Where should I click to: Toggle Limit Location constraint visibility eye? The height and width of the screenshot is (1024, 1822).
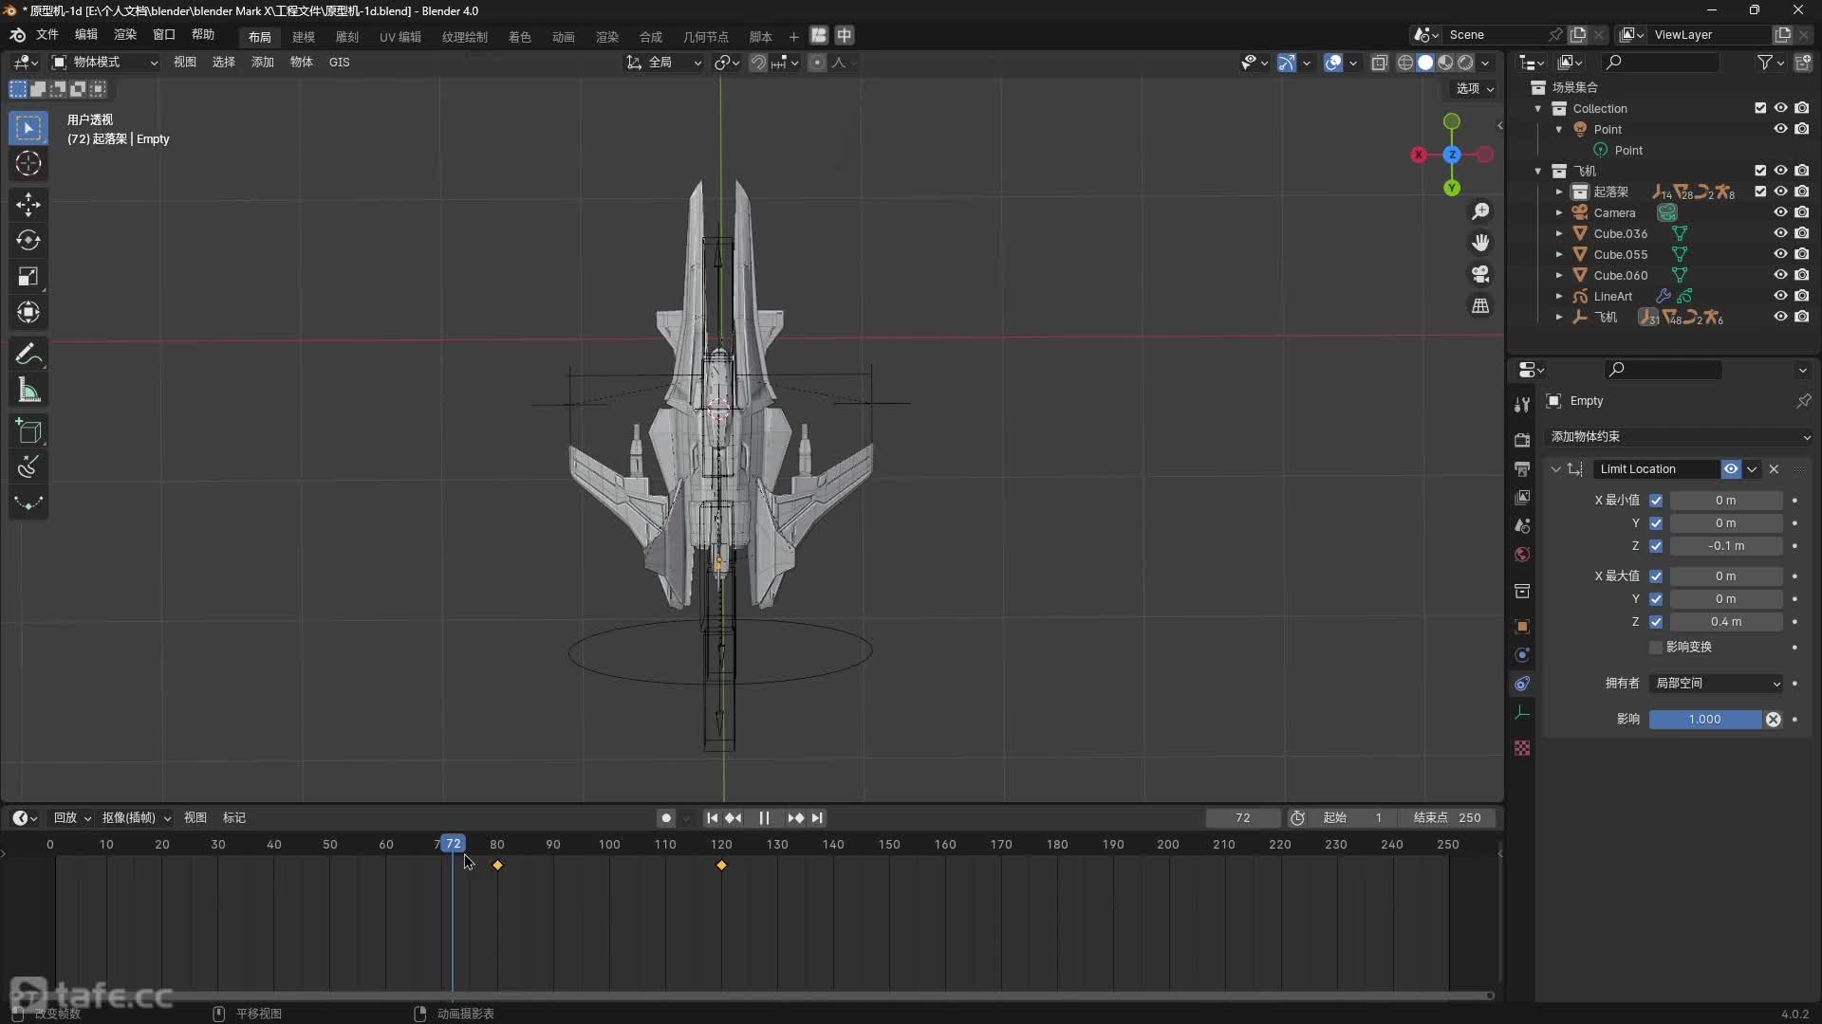1731,469
